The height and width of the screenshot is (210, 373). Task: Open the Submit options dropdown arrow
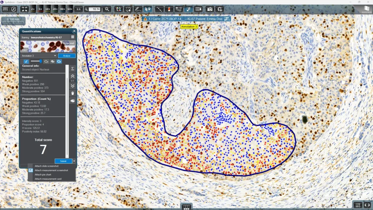tap(74, 161)
